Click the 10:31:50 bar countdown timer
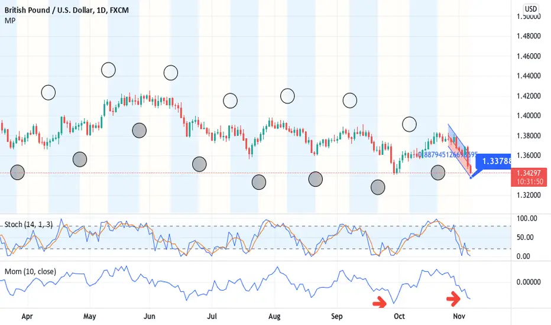 point(529,181)
